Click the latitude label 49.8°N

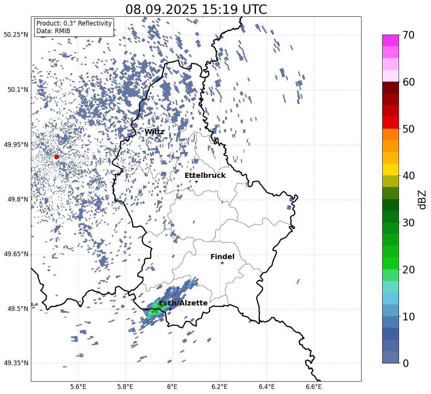[x=18, y=199]
